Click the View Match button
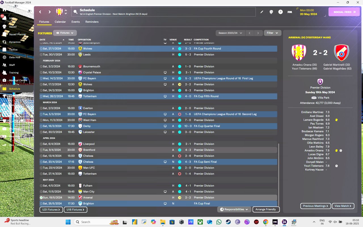 [343, 206]
